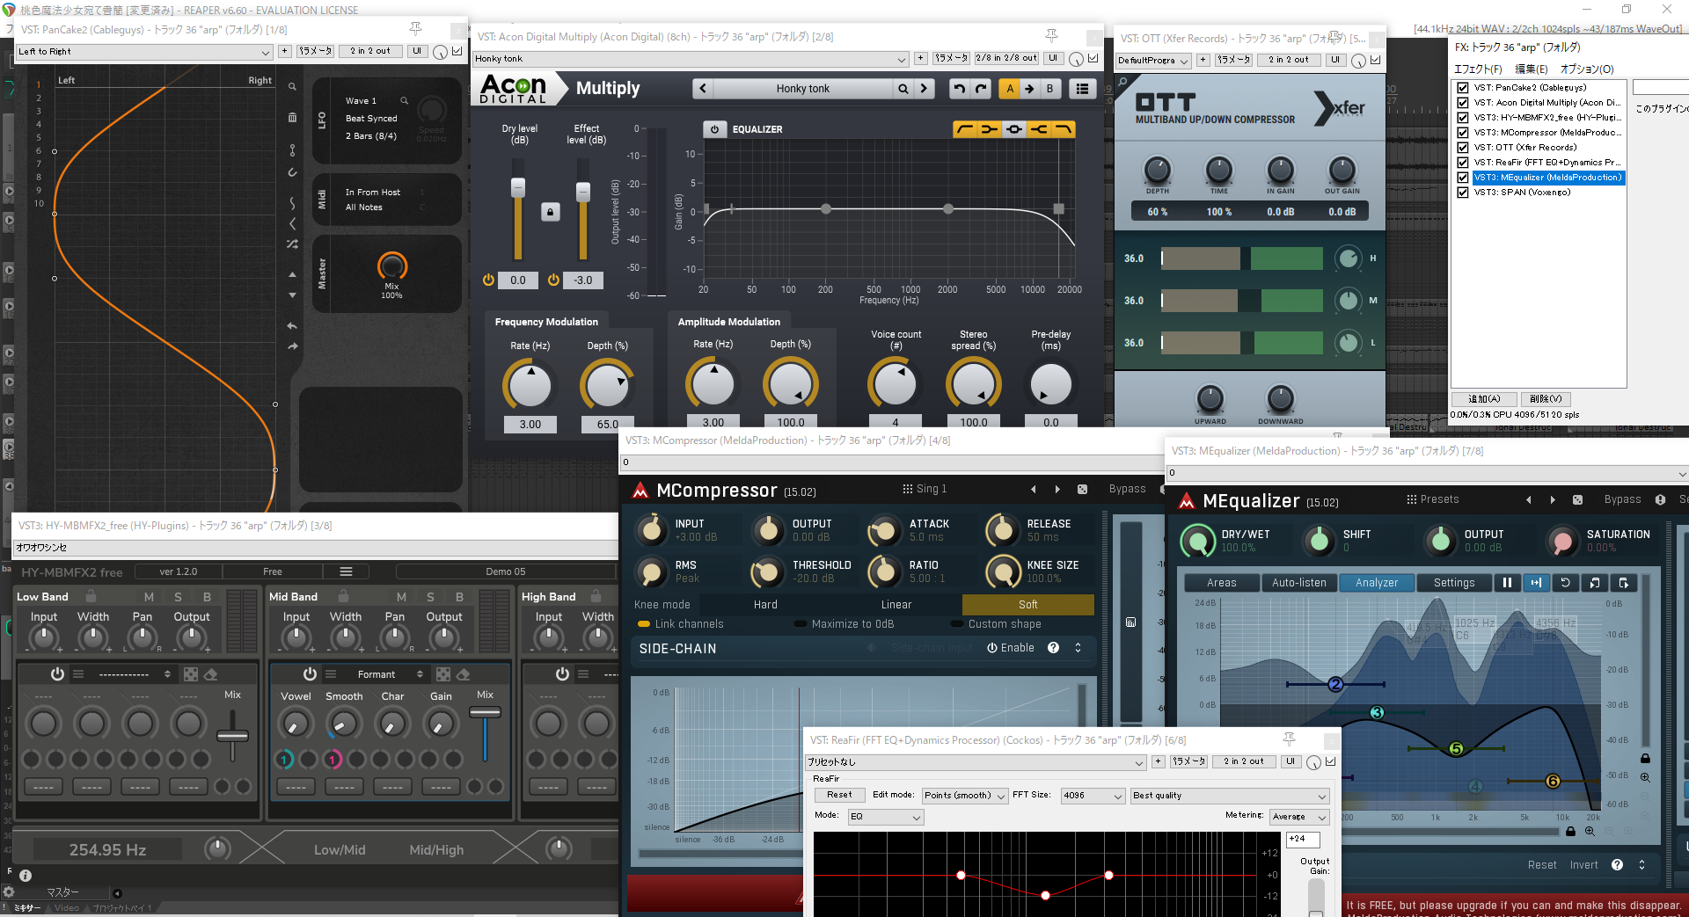Open ReaFir Edit mode dropdown
1689x917 pixels.
click(x=964, y=796)
